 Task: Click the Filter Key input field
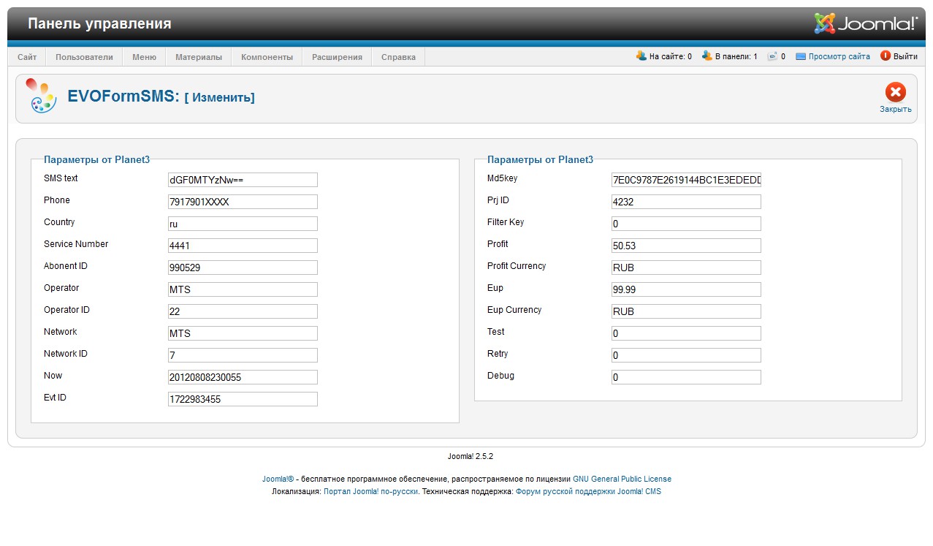(x=686, y=224)
